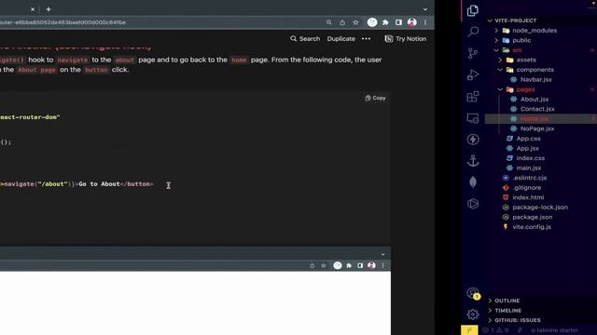Click the Search button on Notion page
597x335 pixels.
pyautogui.click(x=305, y=39)
